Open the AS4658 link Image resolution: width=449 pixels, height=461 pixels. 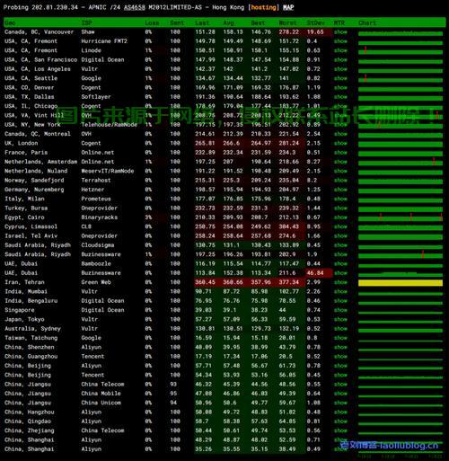coord(135,7)
